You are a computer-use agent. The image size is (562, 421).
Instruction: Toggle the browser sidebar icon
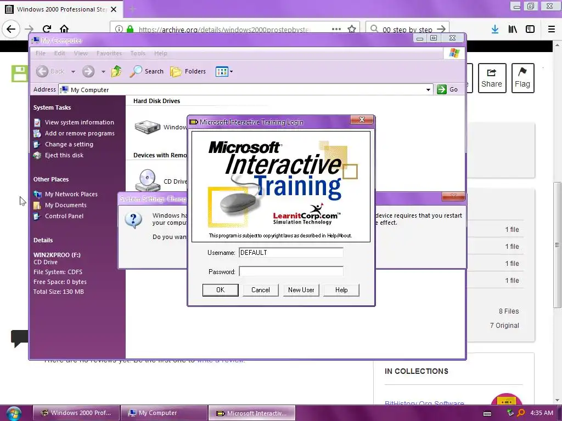pos(530,29)
